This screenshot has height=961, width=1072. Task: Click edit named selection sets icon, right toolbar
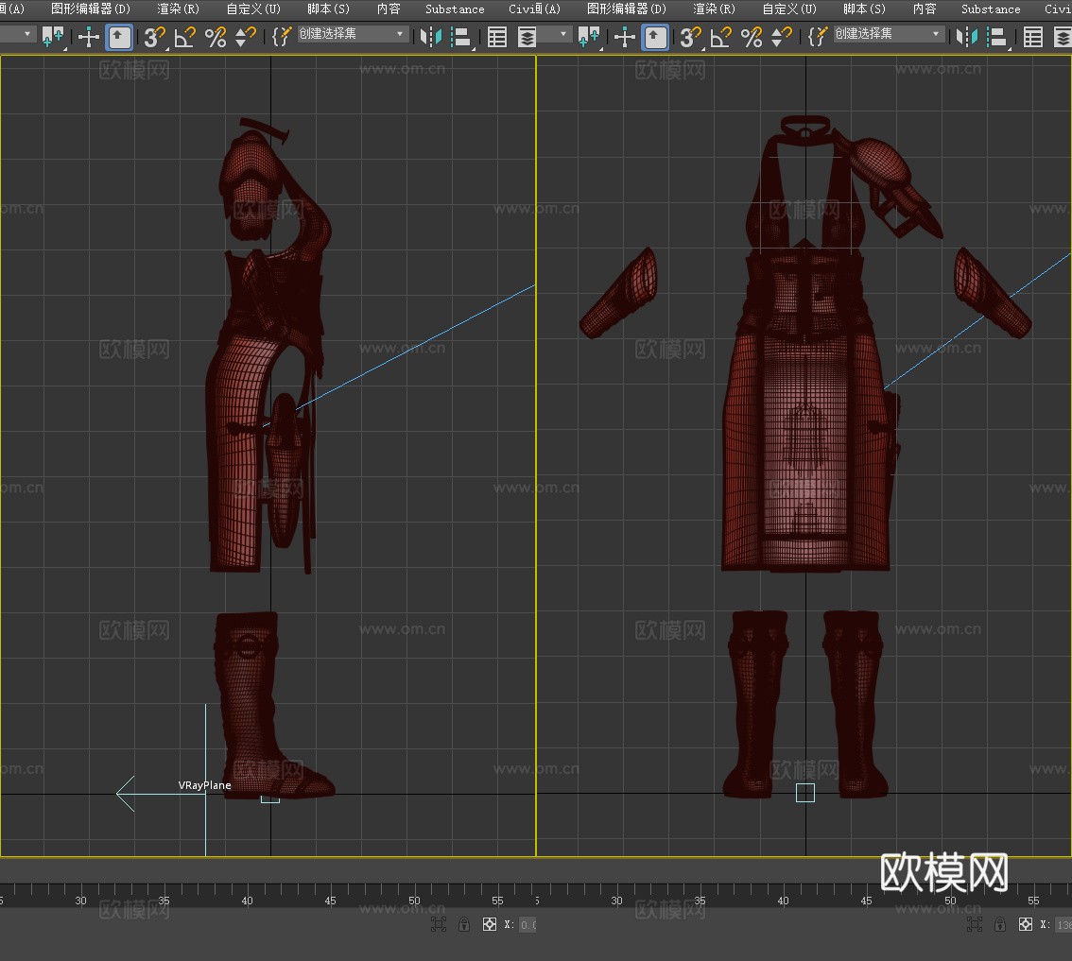[817, 37]
